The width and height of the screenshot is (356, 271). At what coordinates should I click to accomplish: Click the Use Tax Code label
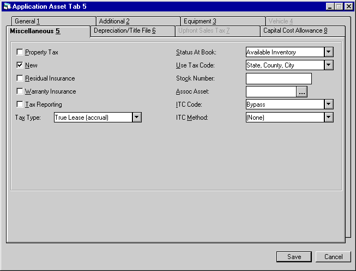[x=195, y=65]
